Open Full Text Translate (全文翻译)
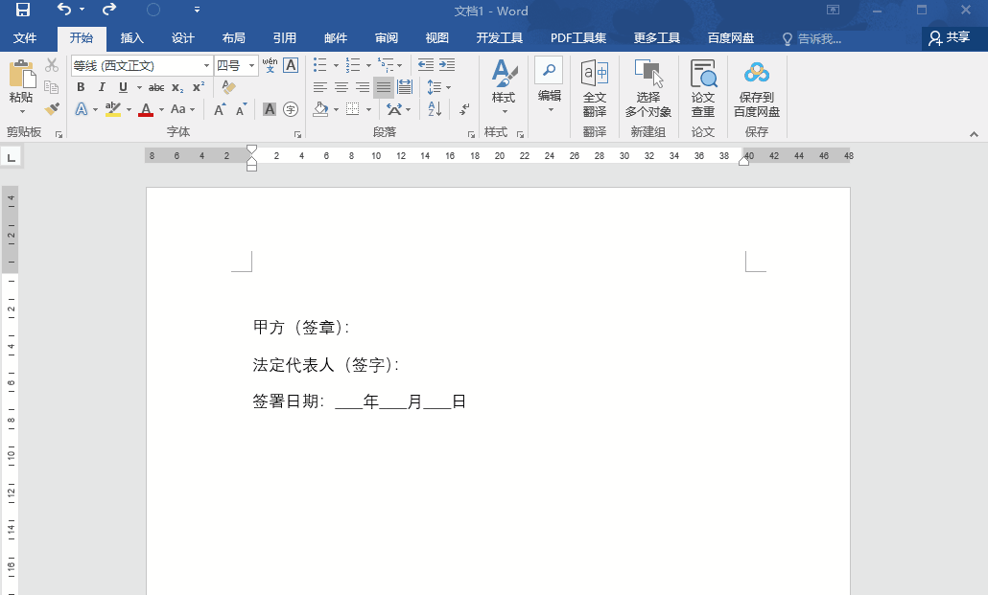The height and width of the screenshot is (595, 988). (594, 88)
